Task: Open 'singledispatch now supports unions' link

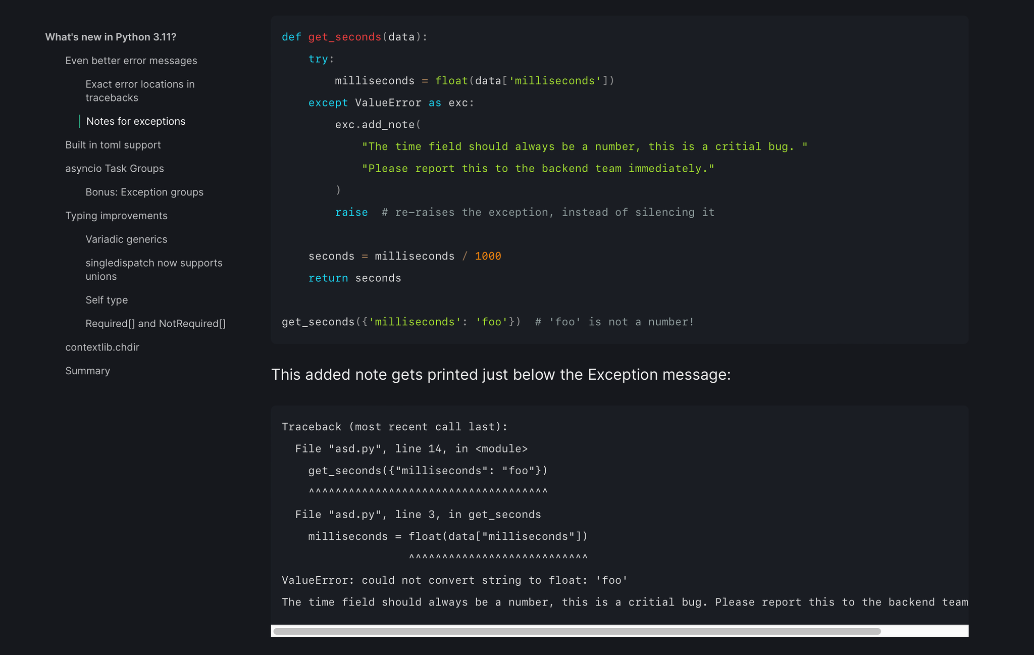Action: click(154, 270)
